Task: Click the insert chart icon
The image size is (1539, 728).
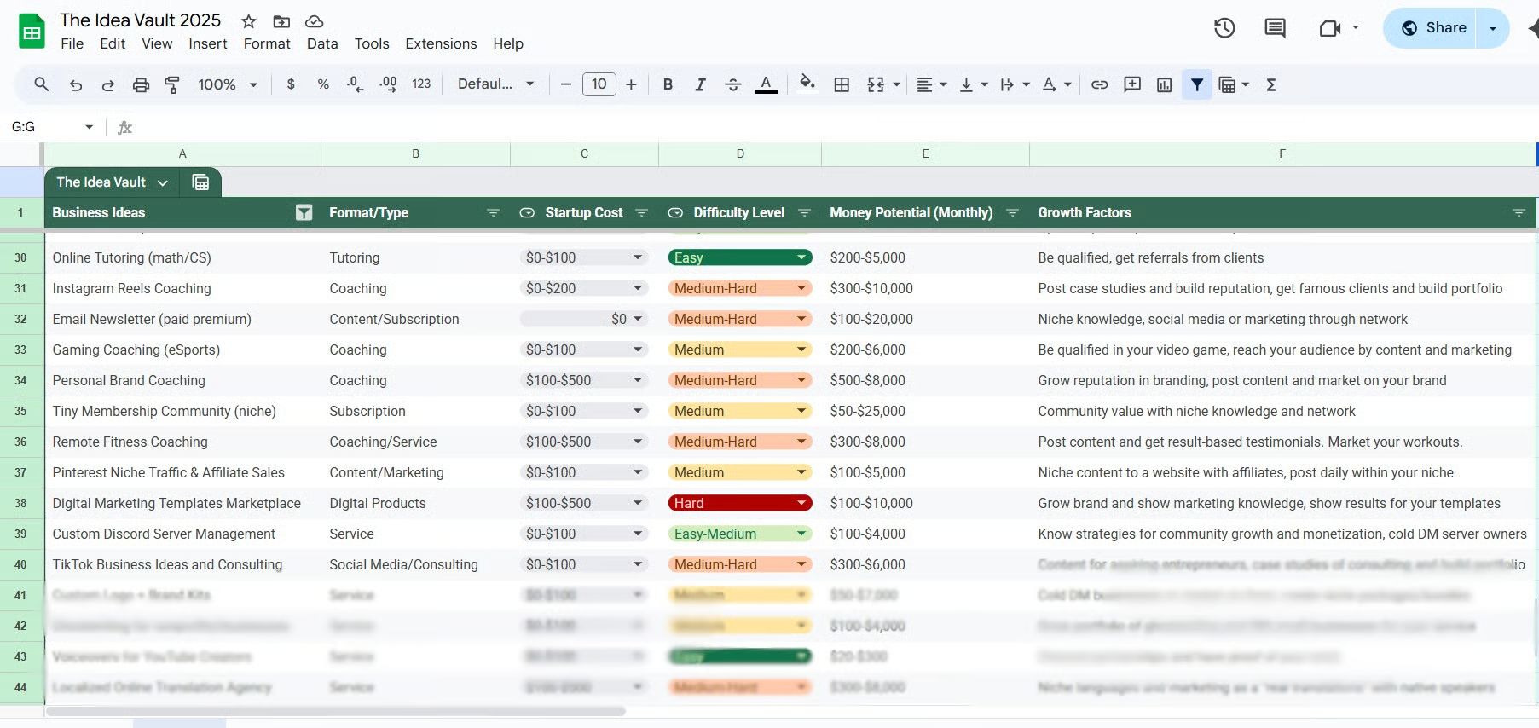Action: (1164, 84)
